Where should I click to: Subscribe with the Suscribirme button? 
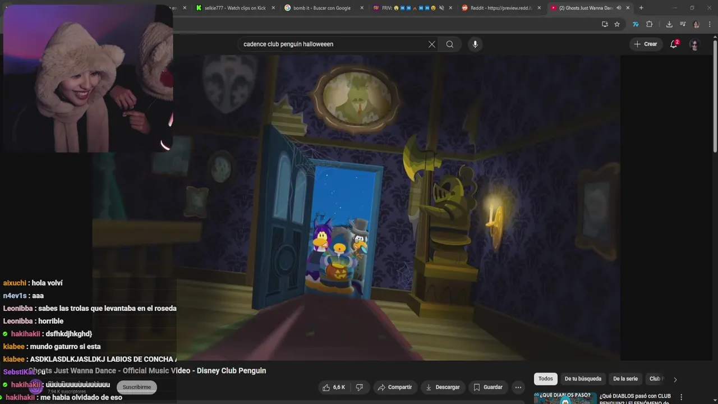(x=137, y=387)
